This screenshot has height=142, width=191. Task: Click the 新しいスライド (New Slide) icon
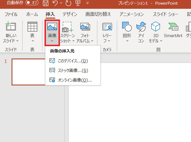(11, 26)
